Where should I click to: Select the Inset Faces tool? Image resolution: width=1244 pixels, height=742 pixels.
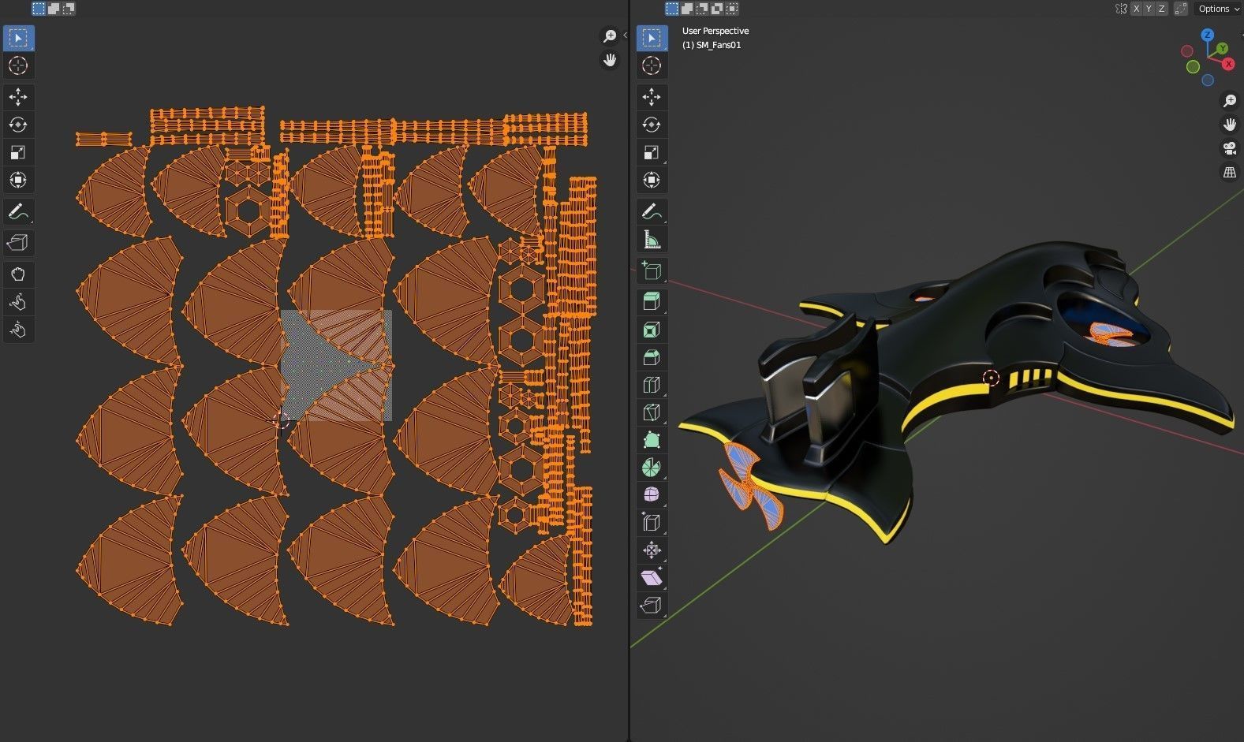click(x=652, y=330)
